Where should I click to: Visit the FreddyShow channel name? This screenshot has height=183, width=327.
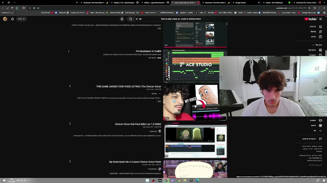click(x=153, y=169)
